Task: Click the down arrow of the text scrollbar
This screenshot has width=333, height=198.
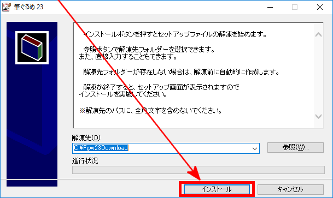Action: click(318, 116)
